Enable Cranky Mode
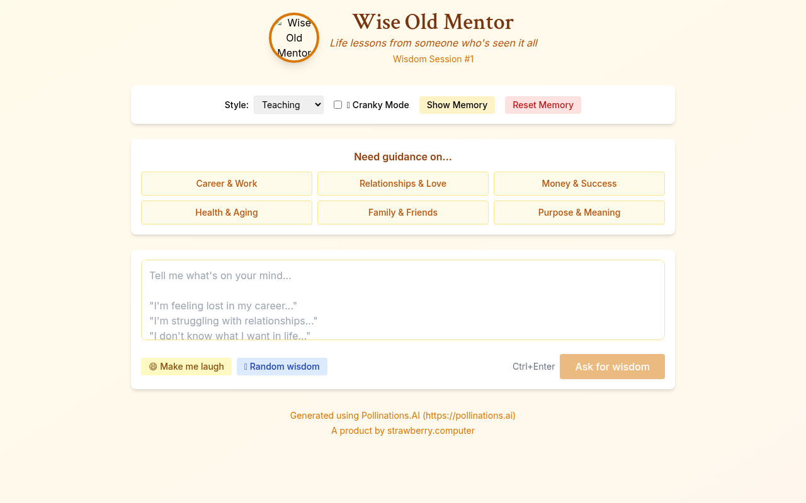Image resolution: width=806 pixels, height=503 pixels. coord(338,104)
